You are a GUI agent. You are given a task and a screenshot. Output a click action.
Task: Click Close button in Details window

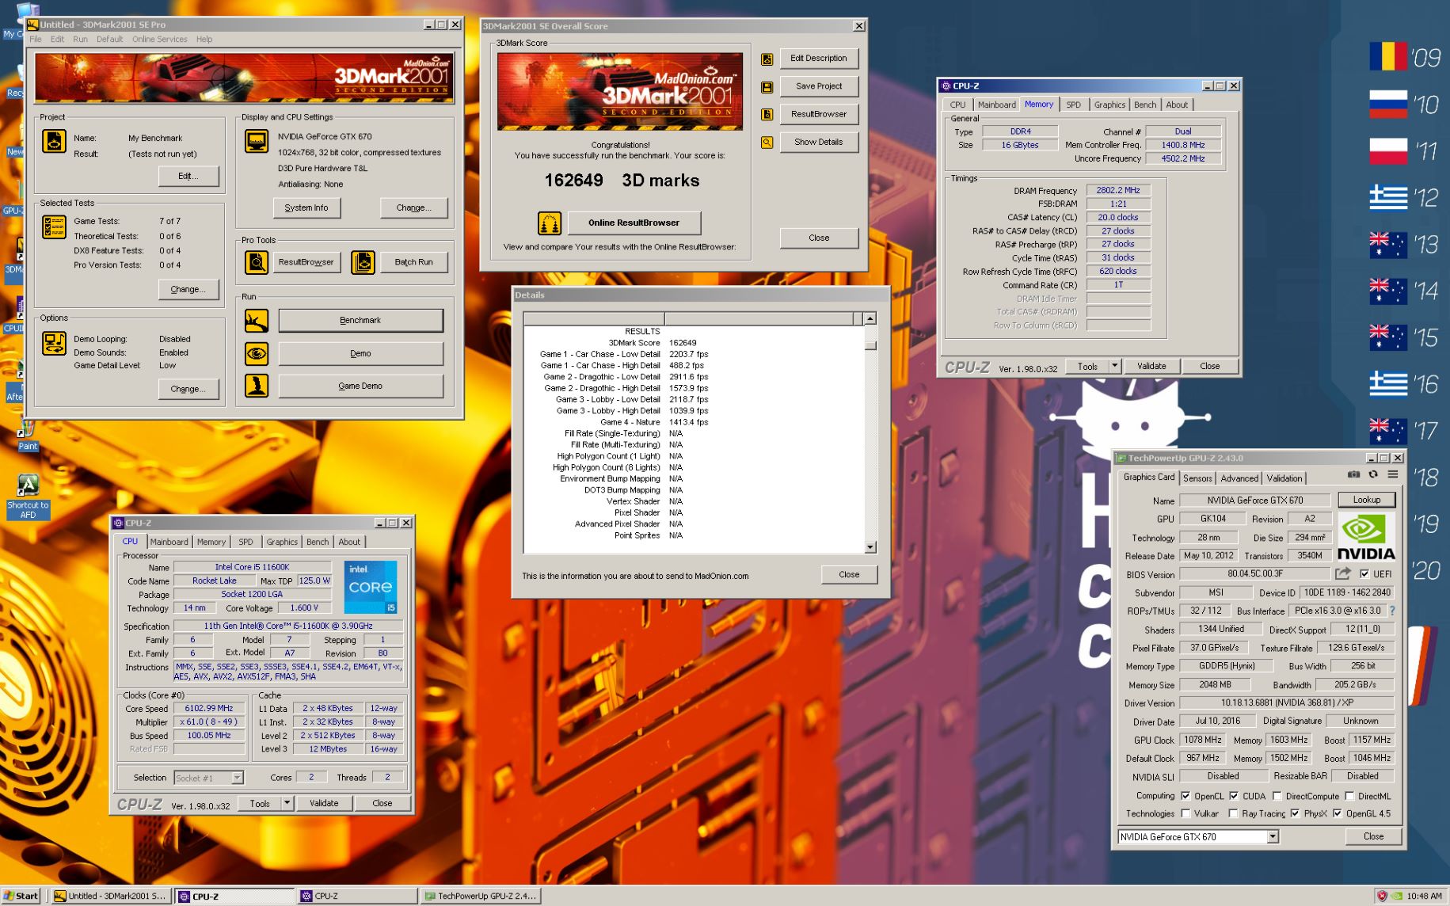849,574
